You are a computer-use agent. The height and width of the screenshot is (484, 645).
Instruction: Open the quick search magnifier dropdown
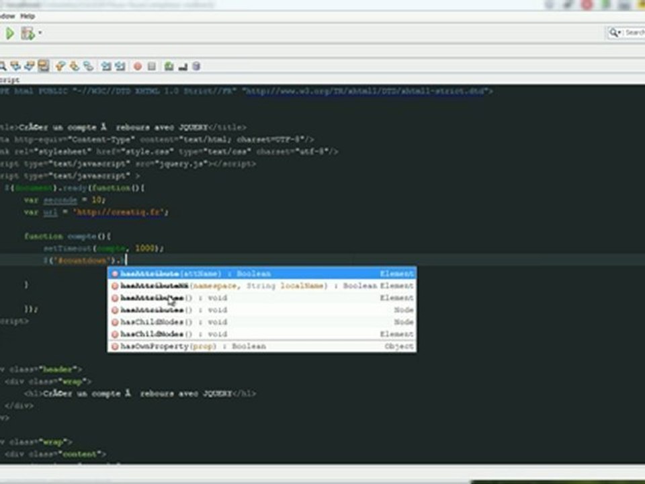pyautogui.click(x=615, y=32)
